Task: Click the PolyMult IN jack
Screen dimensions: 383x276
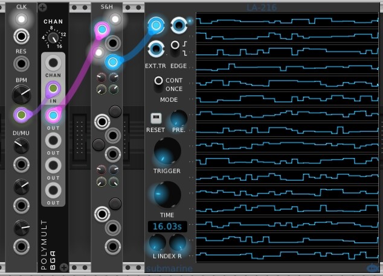Action: pyautogui.click(x=53, y=90)
